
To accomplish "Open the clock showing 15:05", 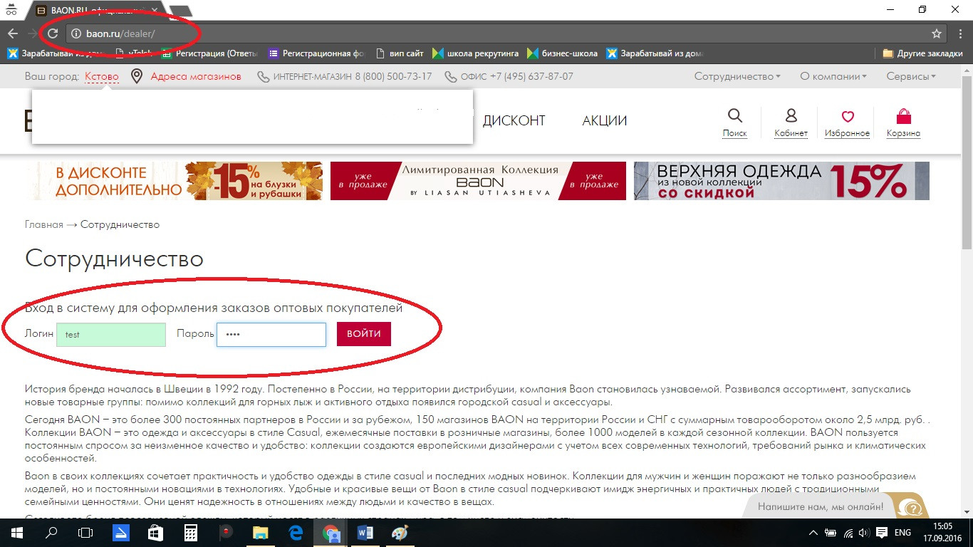I will (941, 533).
